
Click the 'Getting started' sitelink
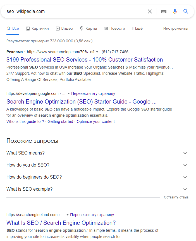[60, 121]
